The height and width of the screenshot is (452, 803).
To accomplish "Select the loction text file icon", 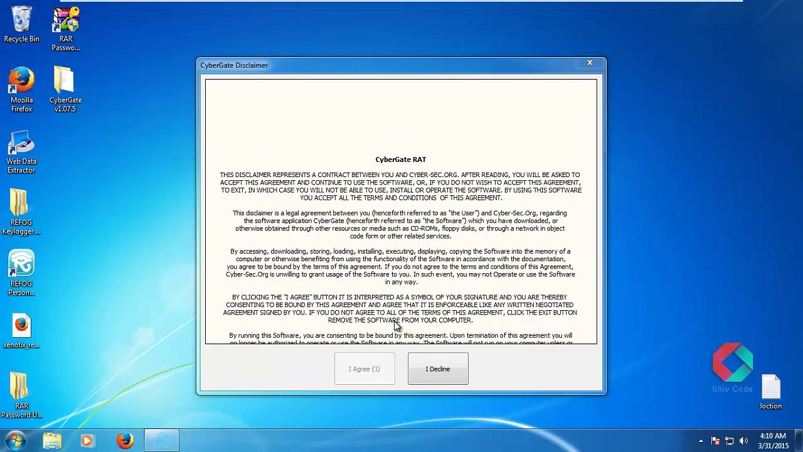I will click(771, 392).
